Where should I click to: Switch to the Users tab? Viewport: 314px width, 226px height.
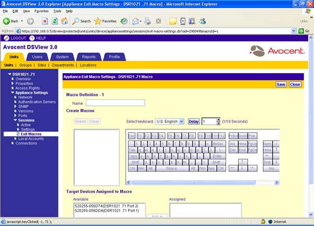click(x=37, y=56)
